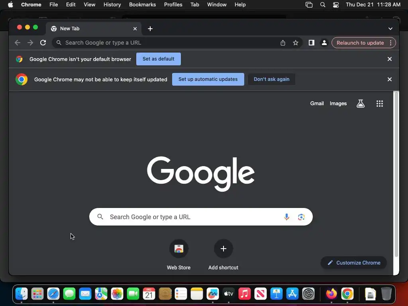
Task: Open the File menu
Action: [x=54, y=5]
